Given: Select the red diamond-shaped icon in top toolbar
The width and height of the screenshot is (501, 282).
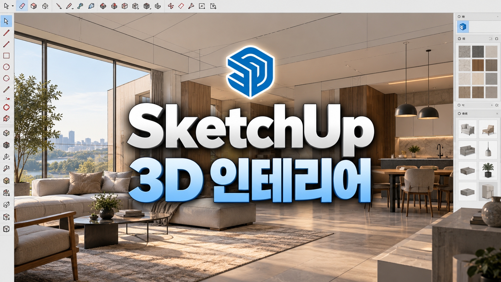Looking at the screenshot, I should click(181, 6).
